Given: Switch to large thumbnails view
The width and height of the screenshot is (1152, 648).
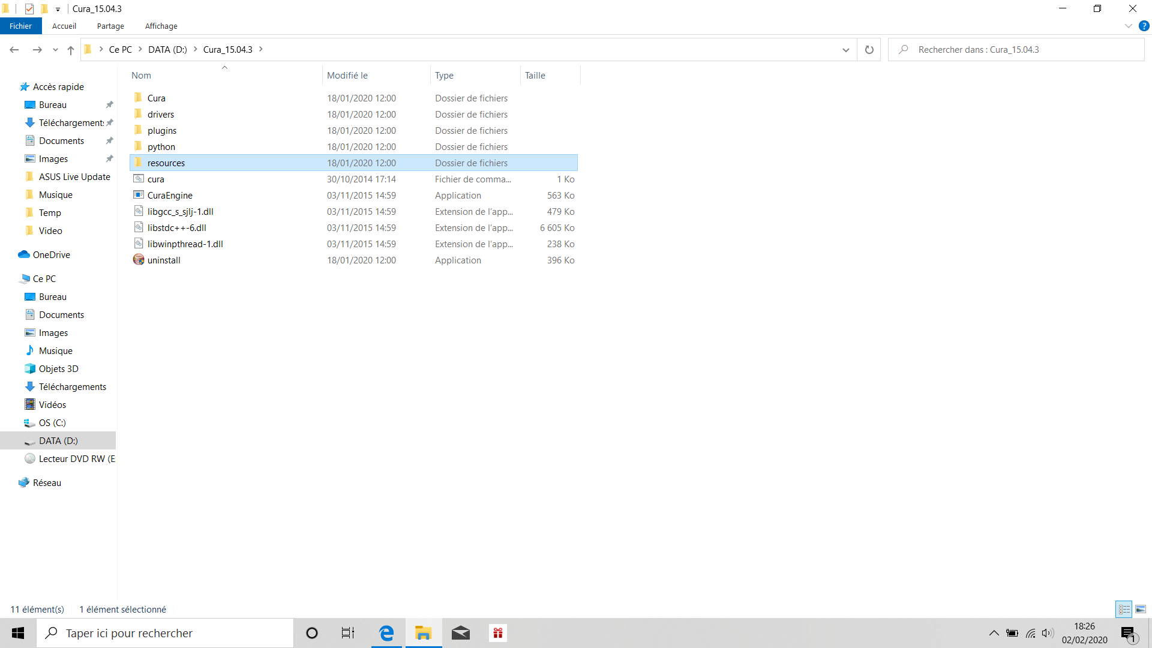Looking at the screenshot, I should coord(1141,609).
